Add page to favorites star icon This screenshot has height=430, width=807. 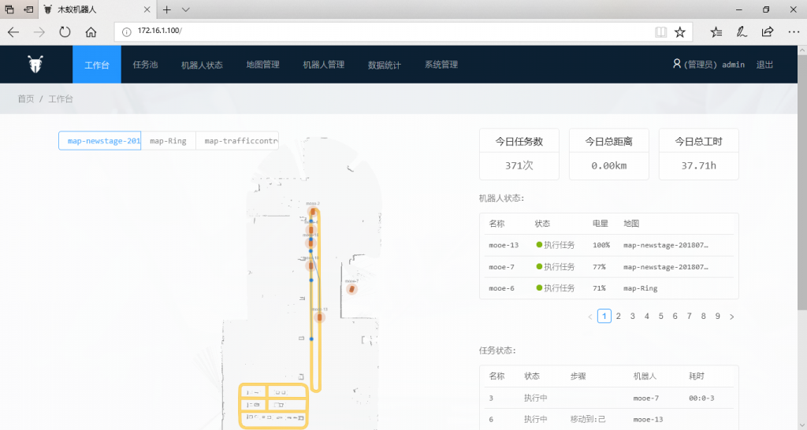coord(680,32)
